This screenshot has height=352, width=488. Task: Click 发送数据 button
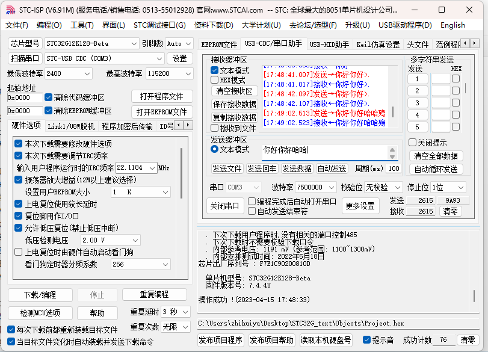pyautogui.click(x=297, y=168)
